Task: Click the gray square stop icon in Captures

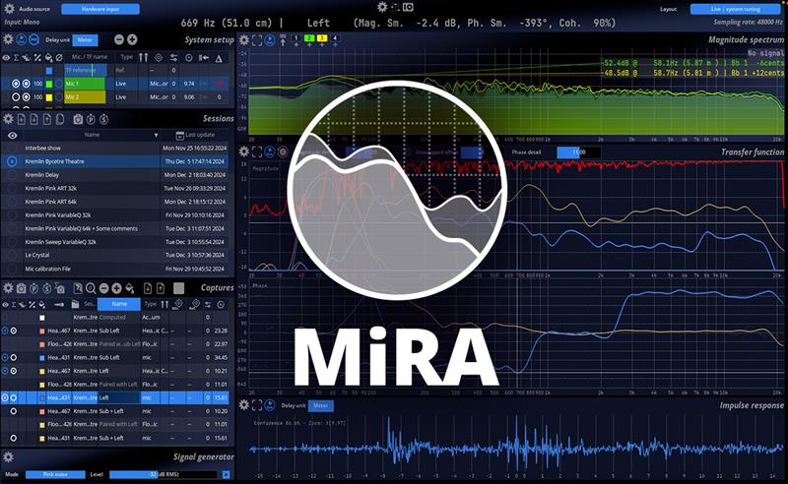Action: [178, 287]
